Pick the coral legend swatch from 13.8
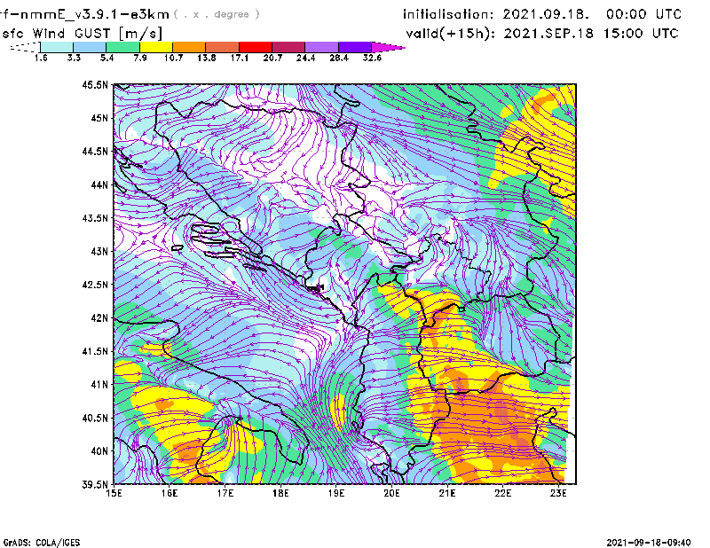Image resolution: width=710 pixels, height=548 pixels. pos(223,47)
